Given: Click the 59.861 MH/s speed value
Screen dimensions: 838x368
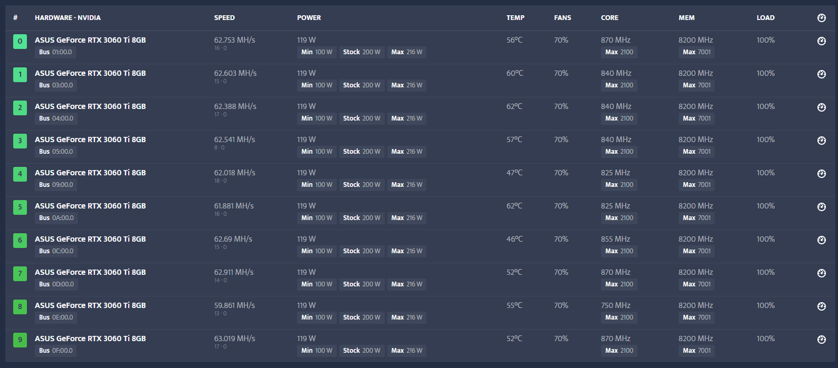Looking at the screenshot, I should tap(234, 305).
